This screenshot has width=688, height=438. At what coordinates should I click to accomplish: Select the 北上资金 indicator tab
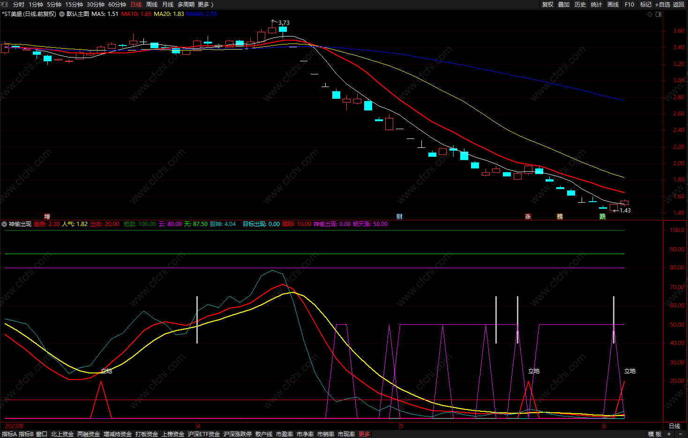coord(62,434)
